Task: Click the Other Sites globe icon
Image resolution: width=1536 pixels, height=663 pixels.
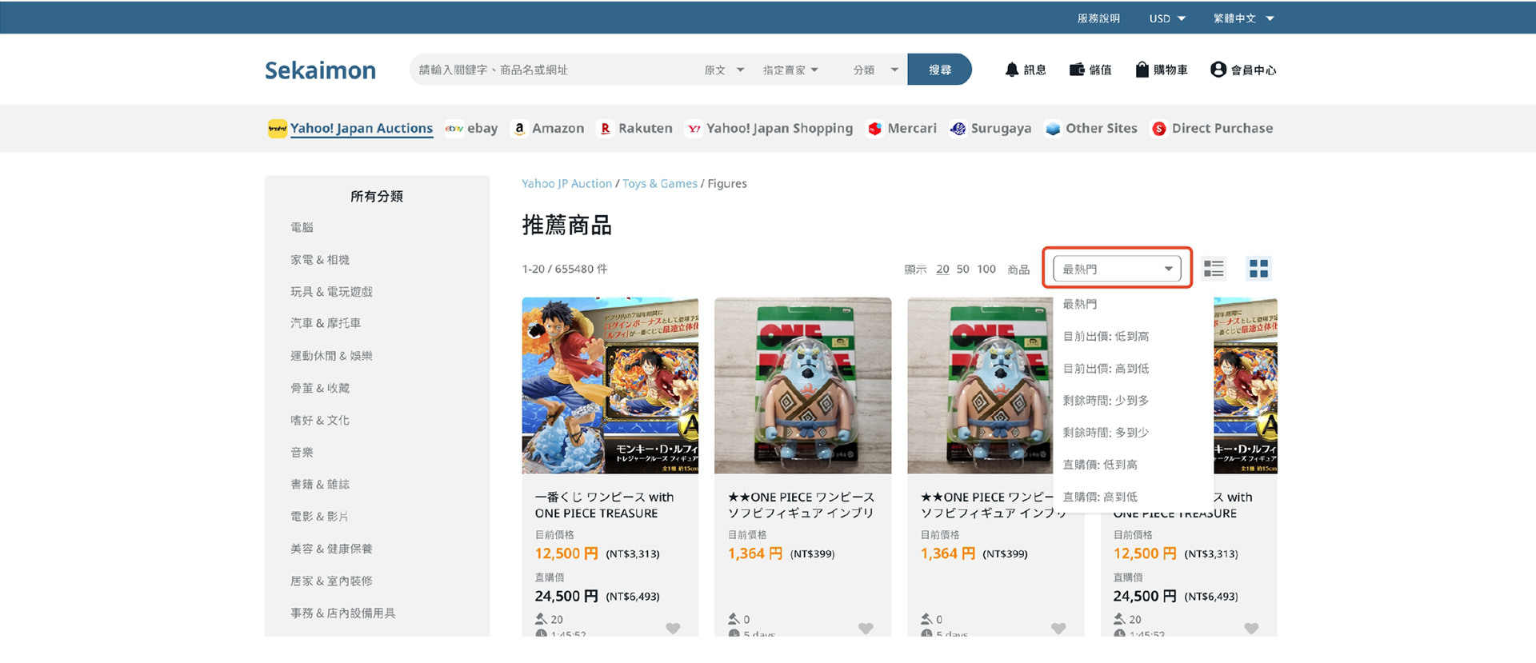Action: pos(1053,128)
